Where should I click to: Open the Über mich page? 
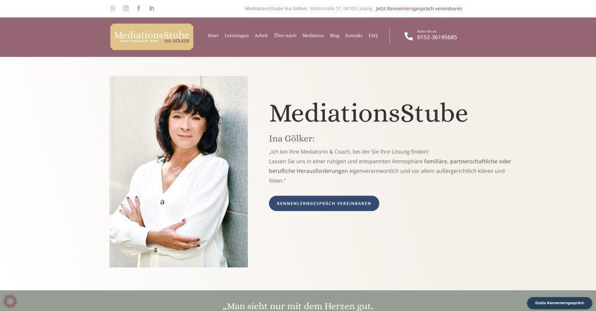pos(285,35)
